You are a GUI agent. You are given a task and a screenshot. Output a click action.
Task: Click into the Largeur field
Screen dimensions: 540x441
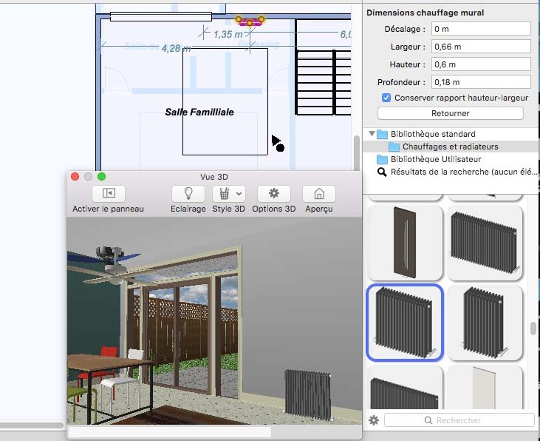coord(481,47)
